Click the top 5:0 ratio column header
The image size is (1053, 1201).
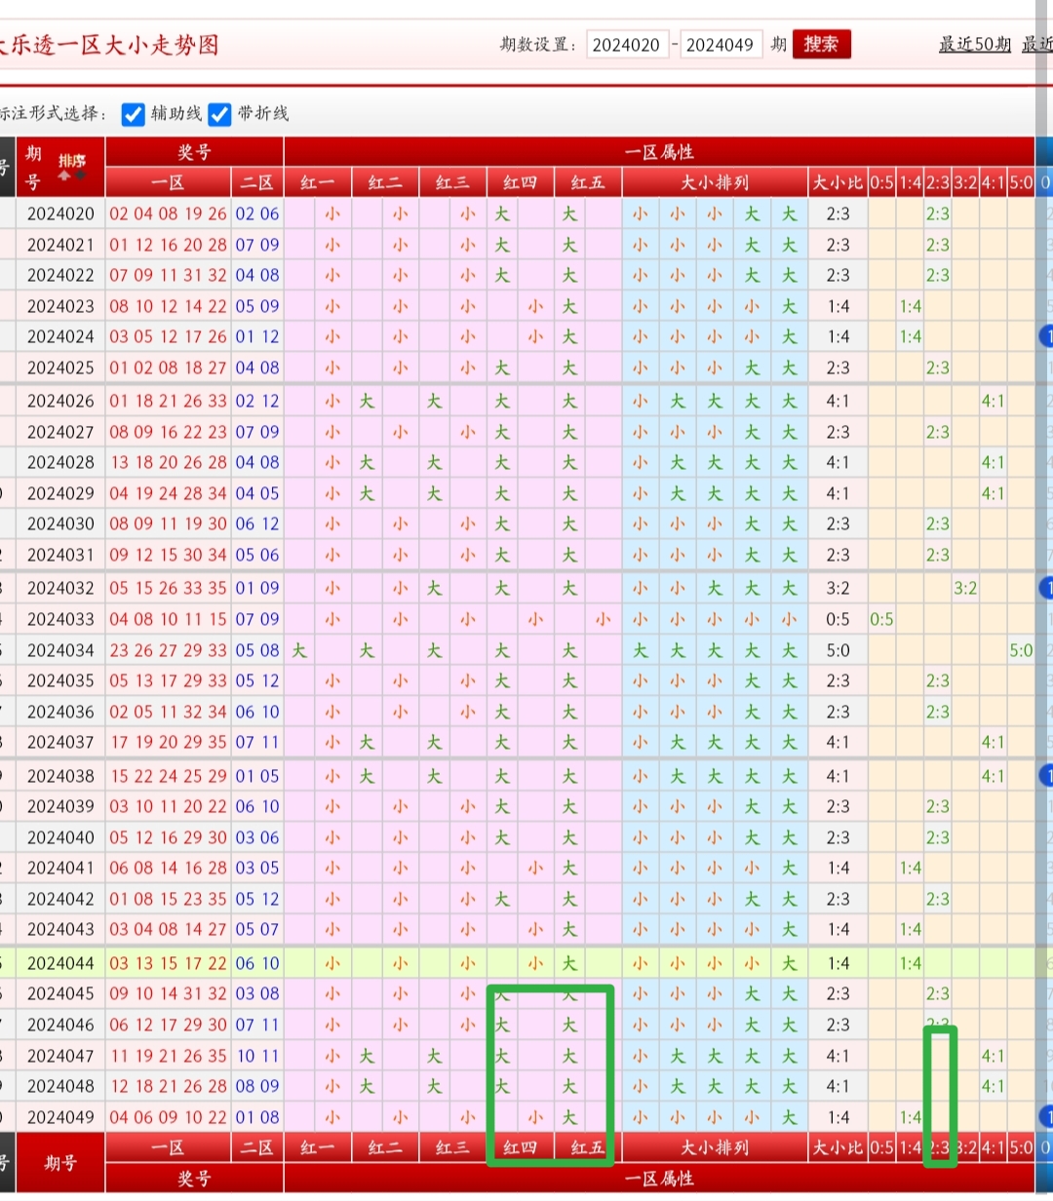(x=1021, y=182)
